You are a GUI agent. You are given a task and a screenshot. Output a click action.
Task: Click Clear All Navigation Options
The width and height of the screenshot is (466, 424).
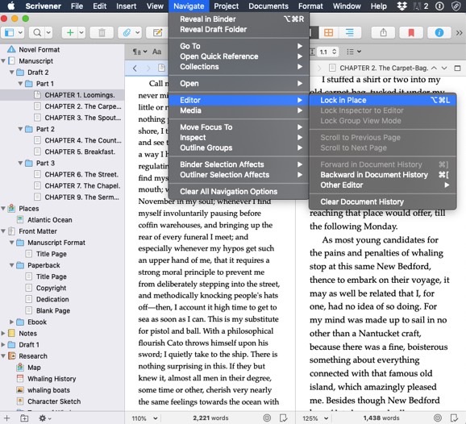point(239,191)
